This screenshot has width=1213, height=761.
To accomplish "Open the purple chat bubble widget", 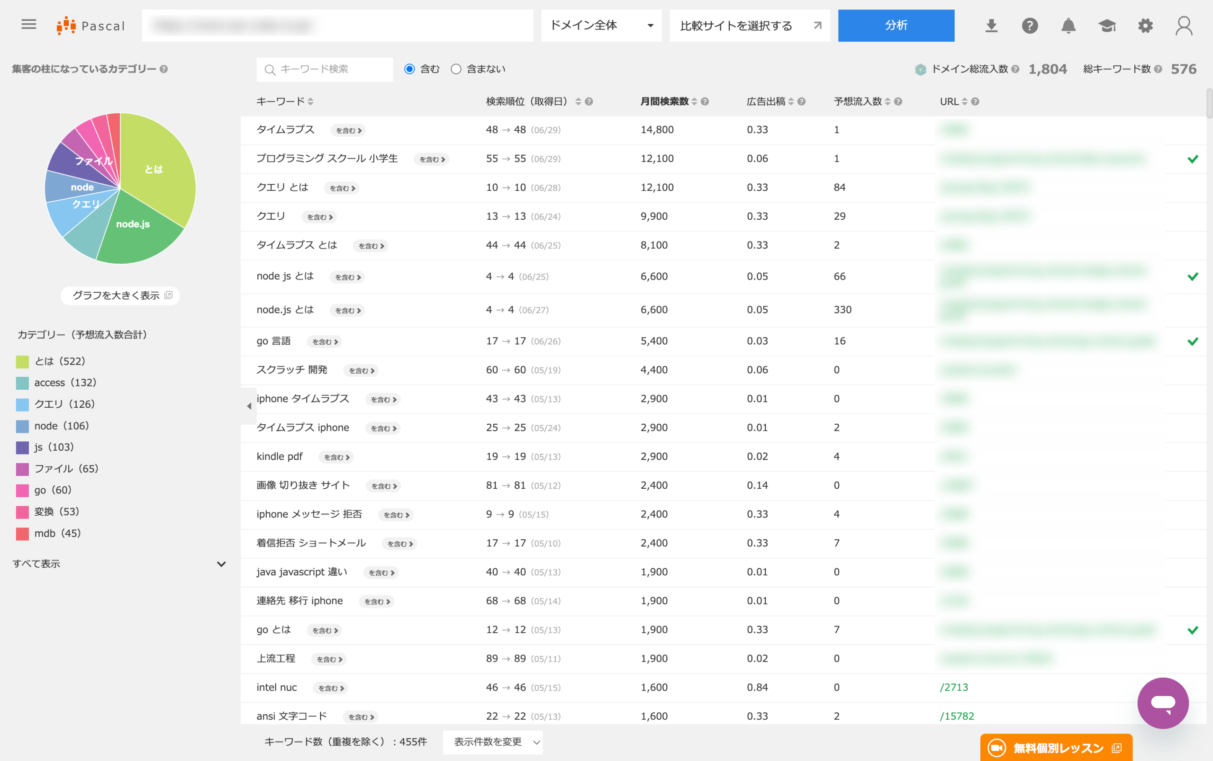I will point(1163,703).
